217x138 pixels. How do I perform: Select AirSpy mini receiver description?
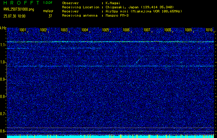[x=144, y=11]
